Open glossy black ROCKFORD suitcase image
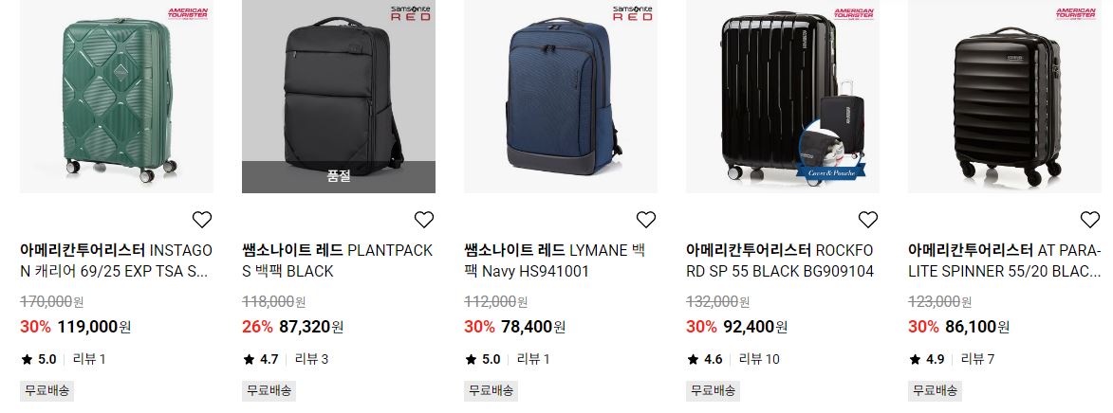 coord(783,97)
